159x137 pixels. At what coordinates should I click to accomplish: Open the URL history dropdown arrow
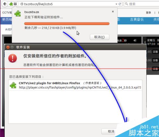tap(116, 4)
